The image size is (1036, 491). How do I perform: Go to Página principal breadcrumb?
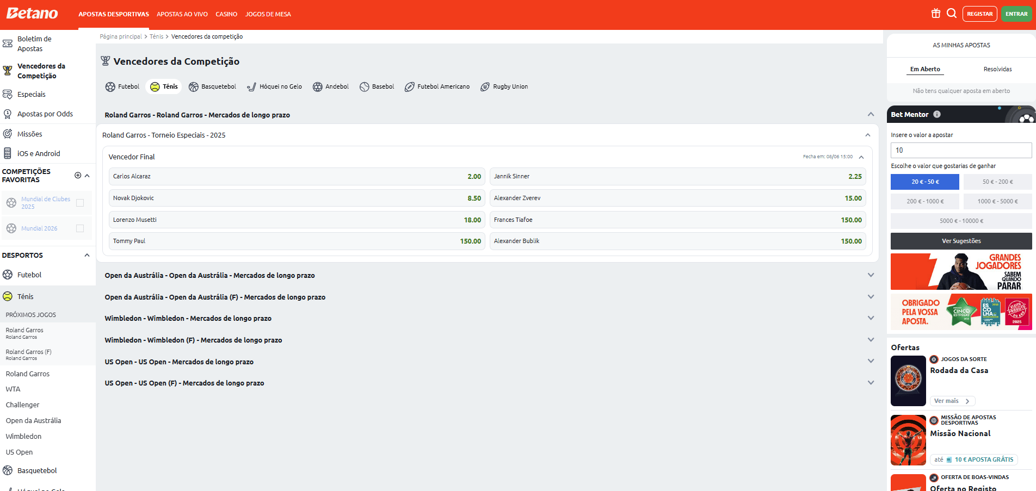[121, 36]
